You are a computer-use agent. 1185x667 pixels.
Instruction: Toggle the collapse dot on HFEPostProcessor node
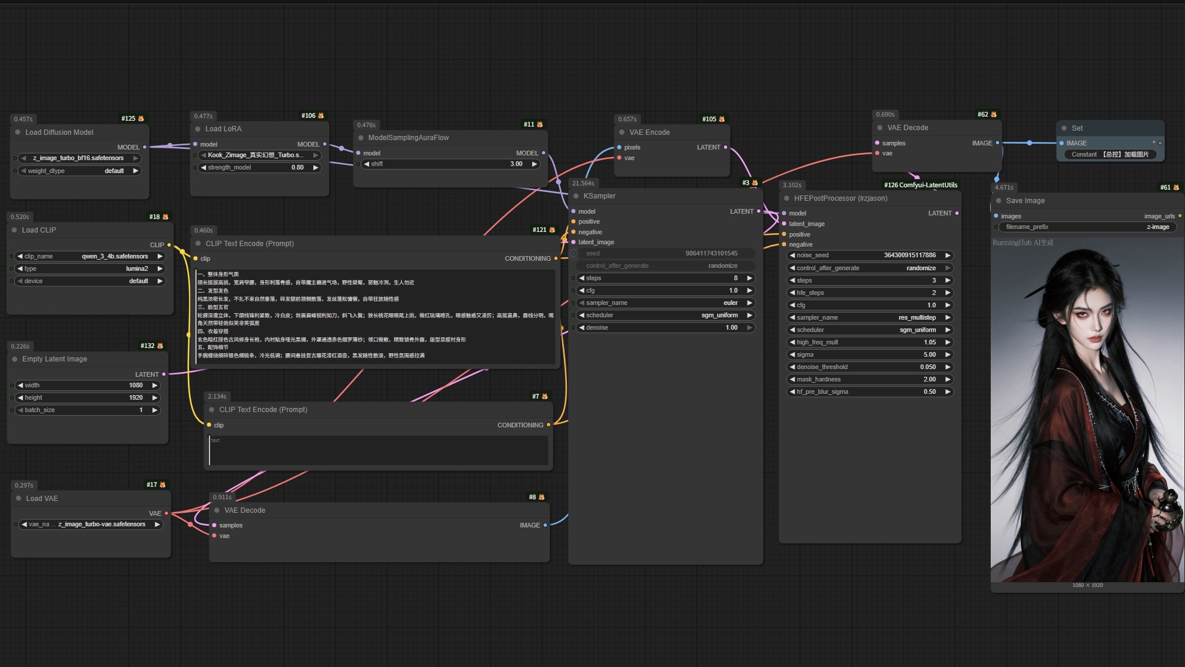[786, 198]
